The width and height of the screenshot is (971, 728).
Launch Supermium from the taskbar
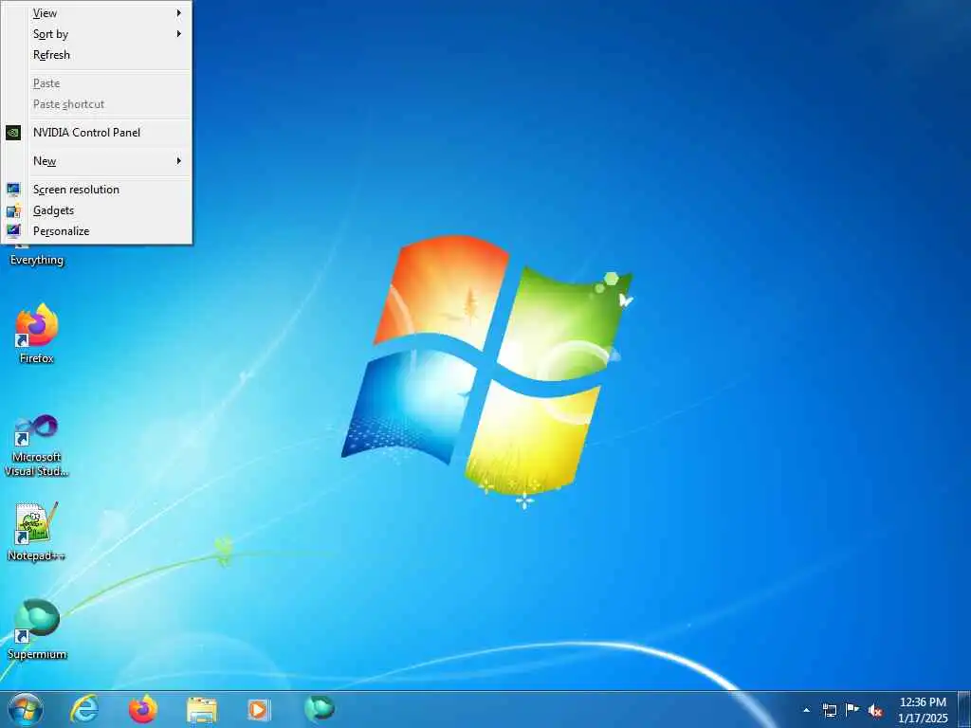click(319, 709)
